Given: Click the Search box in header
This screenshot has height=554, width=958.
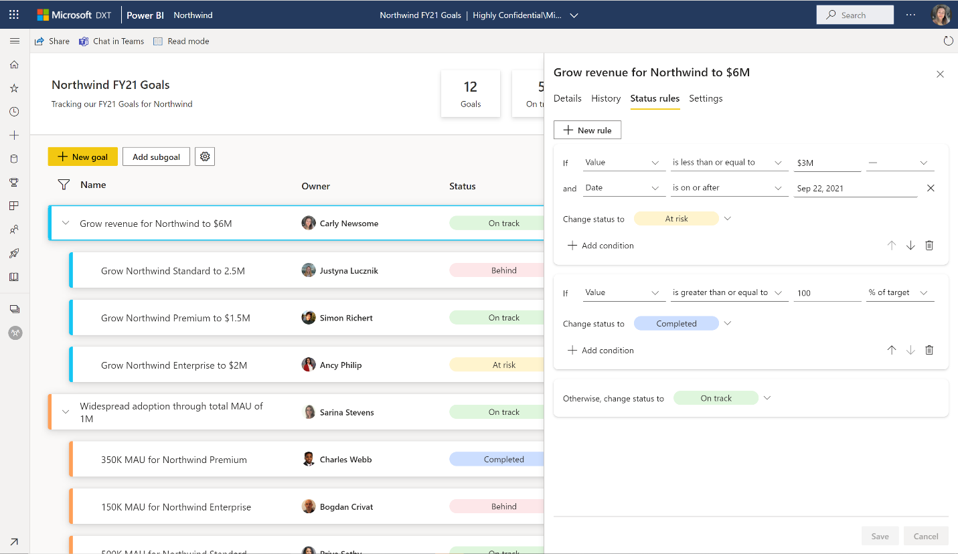Looking at the screenshot, I should [855, 15].
